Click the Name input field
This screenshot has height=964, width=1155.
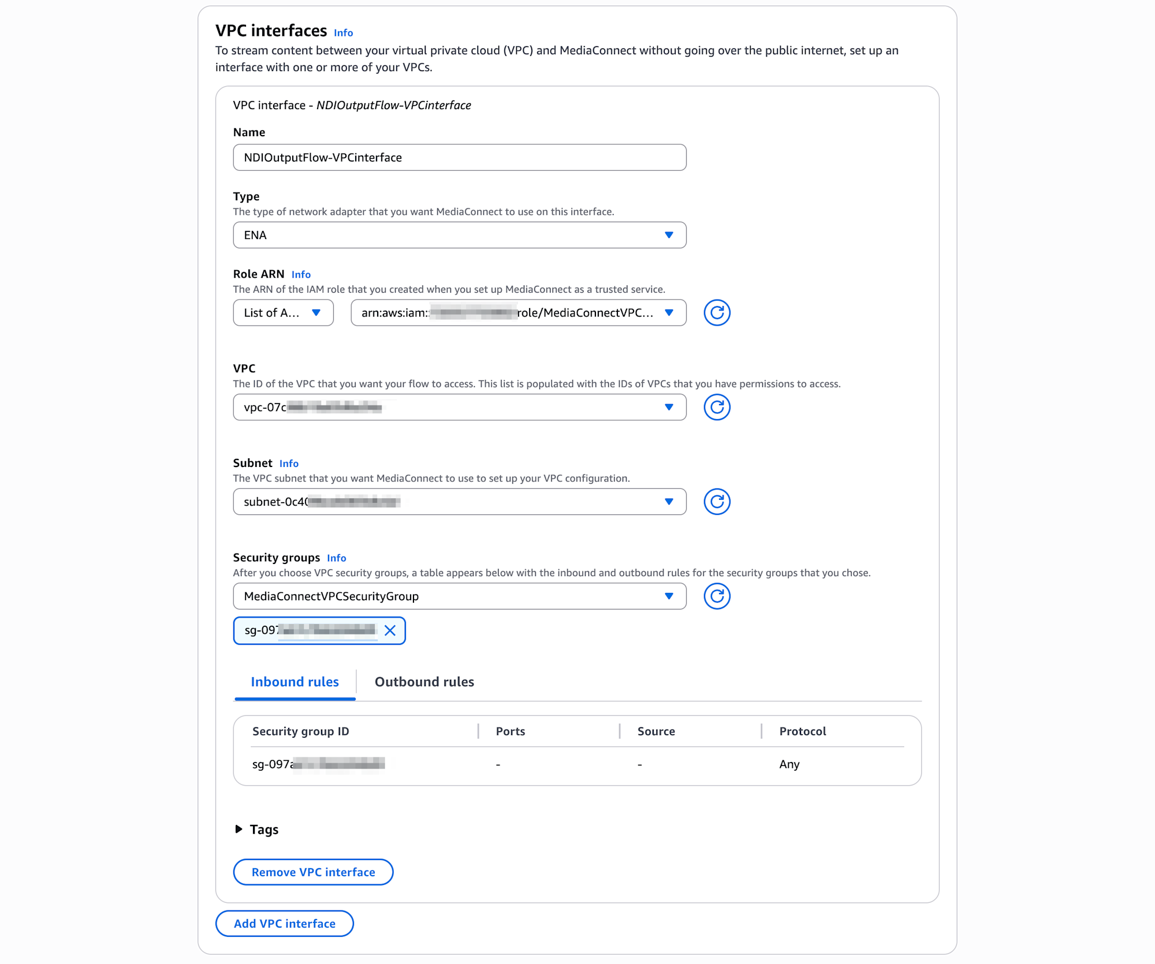(x=459, y=158)
